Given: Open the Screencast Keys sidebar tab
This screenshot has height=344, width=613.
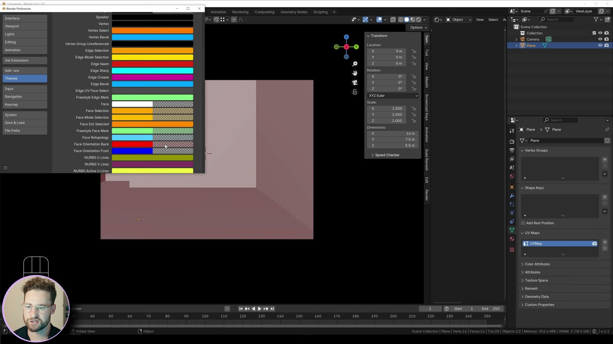Looking at the screenshot, I should point(427,107).
